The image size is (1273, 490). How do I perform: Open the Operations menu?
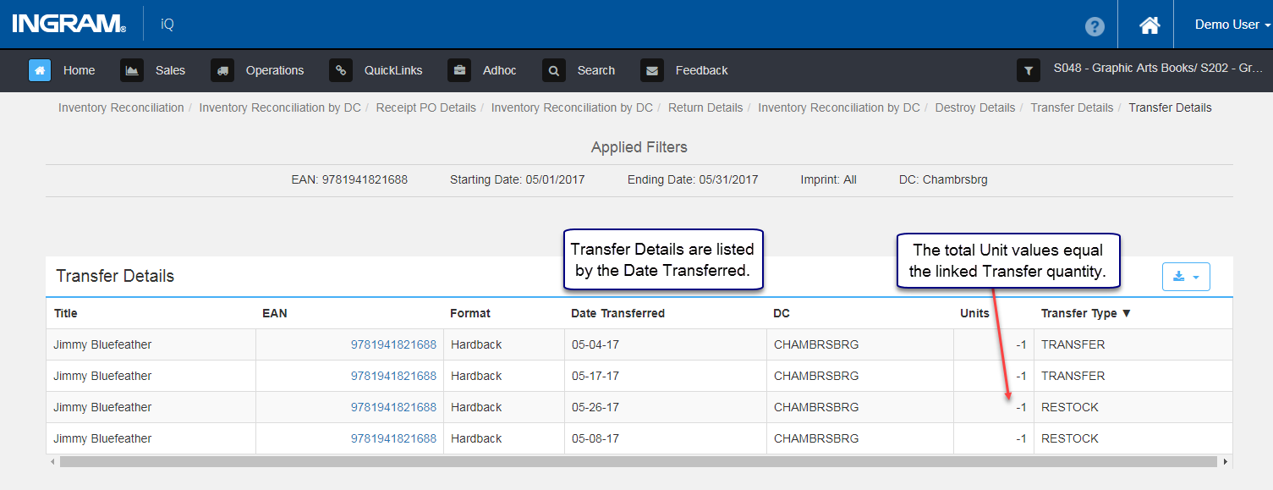tap(275, 70)
